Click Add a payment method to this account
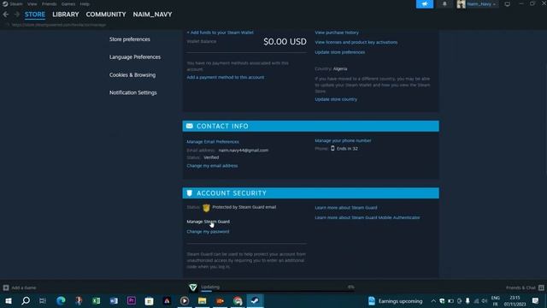547x308 pixels. pyautogui.click(x=226, y=77)
